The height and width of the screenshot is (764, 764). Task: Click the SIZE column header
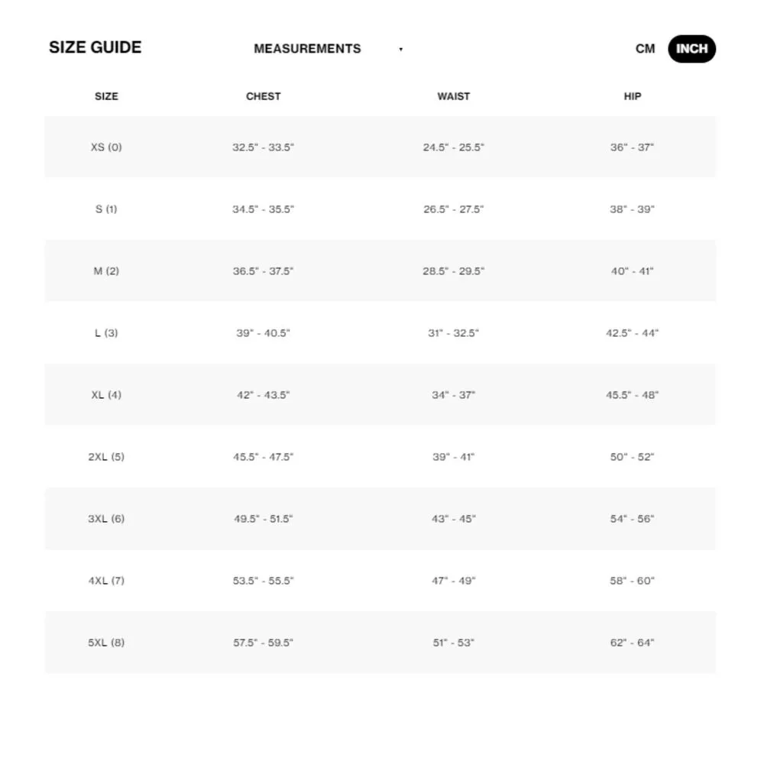click(x=106, y=96)
